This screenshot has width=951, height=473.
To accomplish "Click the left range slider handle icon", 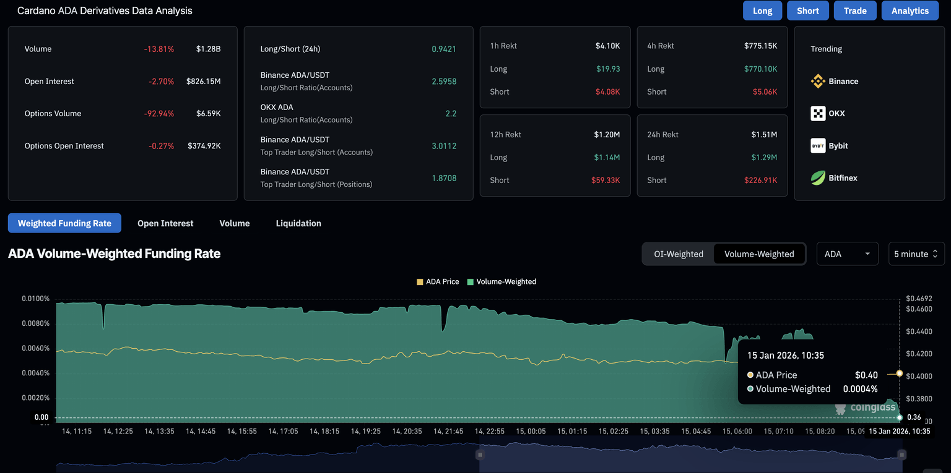I will [x=479, y=454].
